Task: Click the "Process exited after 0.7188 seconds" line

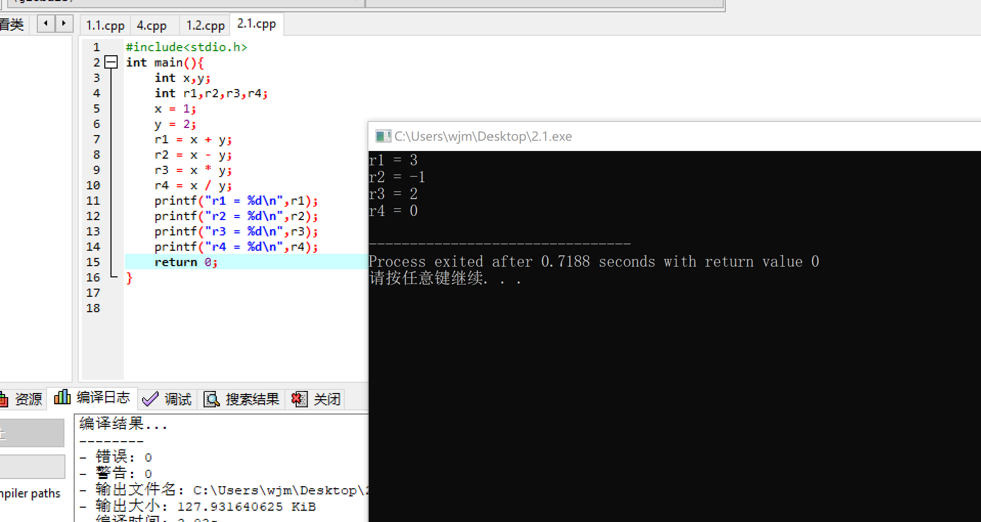Action: pyautogui.click(x=594, y=262)
